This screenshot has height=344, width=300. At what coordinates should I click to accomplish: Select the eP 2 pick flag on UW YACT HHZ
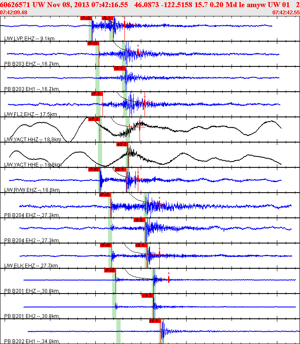click(x=94, y=119)
